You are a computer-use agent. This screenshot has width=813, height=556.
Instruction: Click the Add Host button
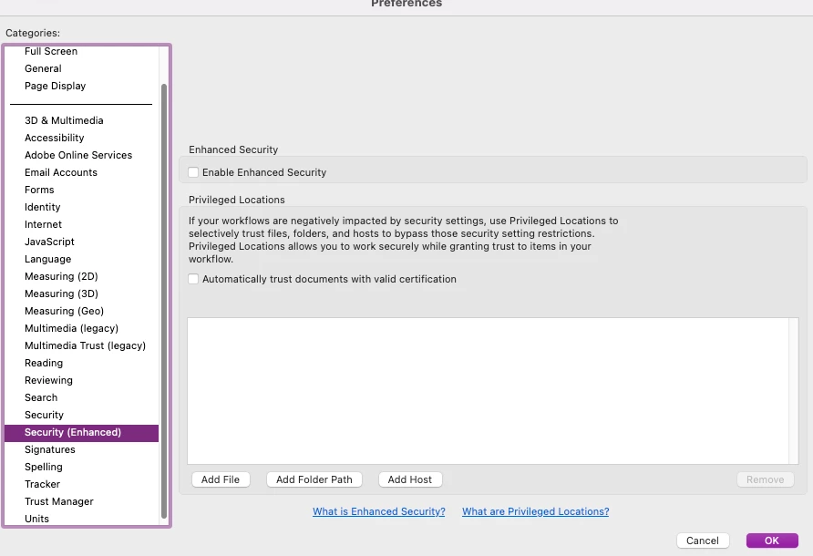(x=409, y=479)
